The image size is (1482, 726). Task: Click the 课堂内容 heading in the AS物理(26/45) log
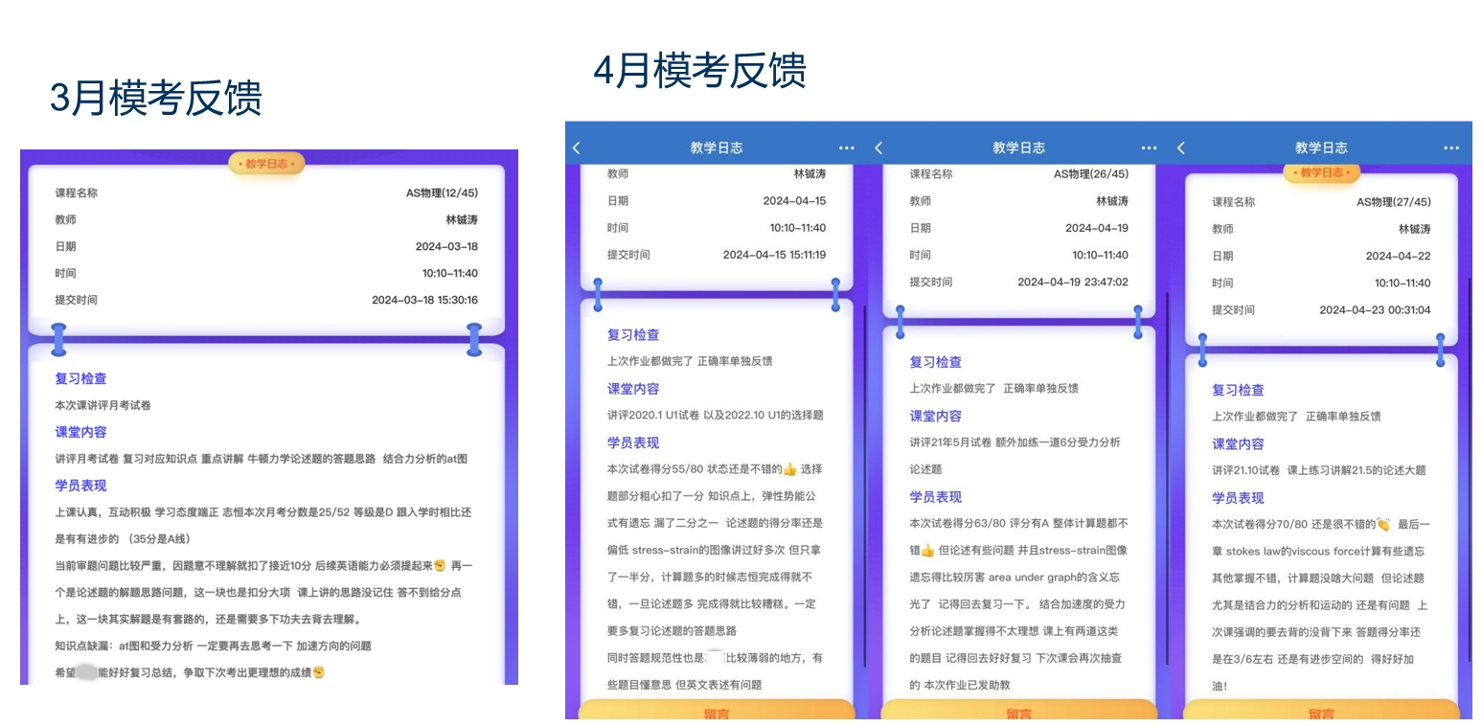click(935, 416)
